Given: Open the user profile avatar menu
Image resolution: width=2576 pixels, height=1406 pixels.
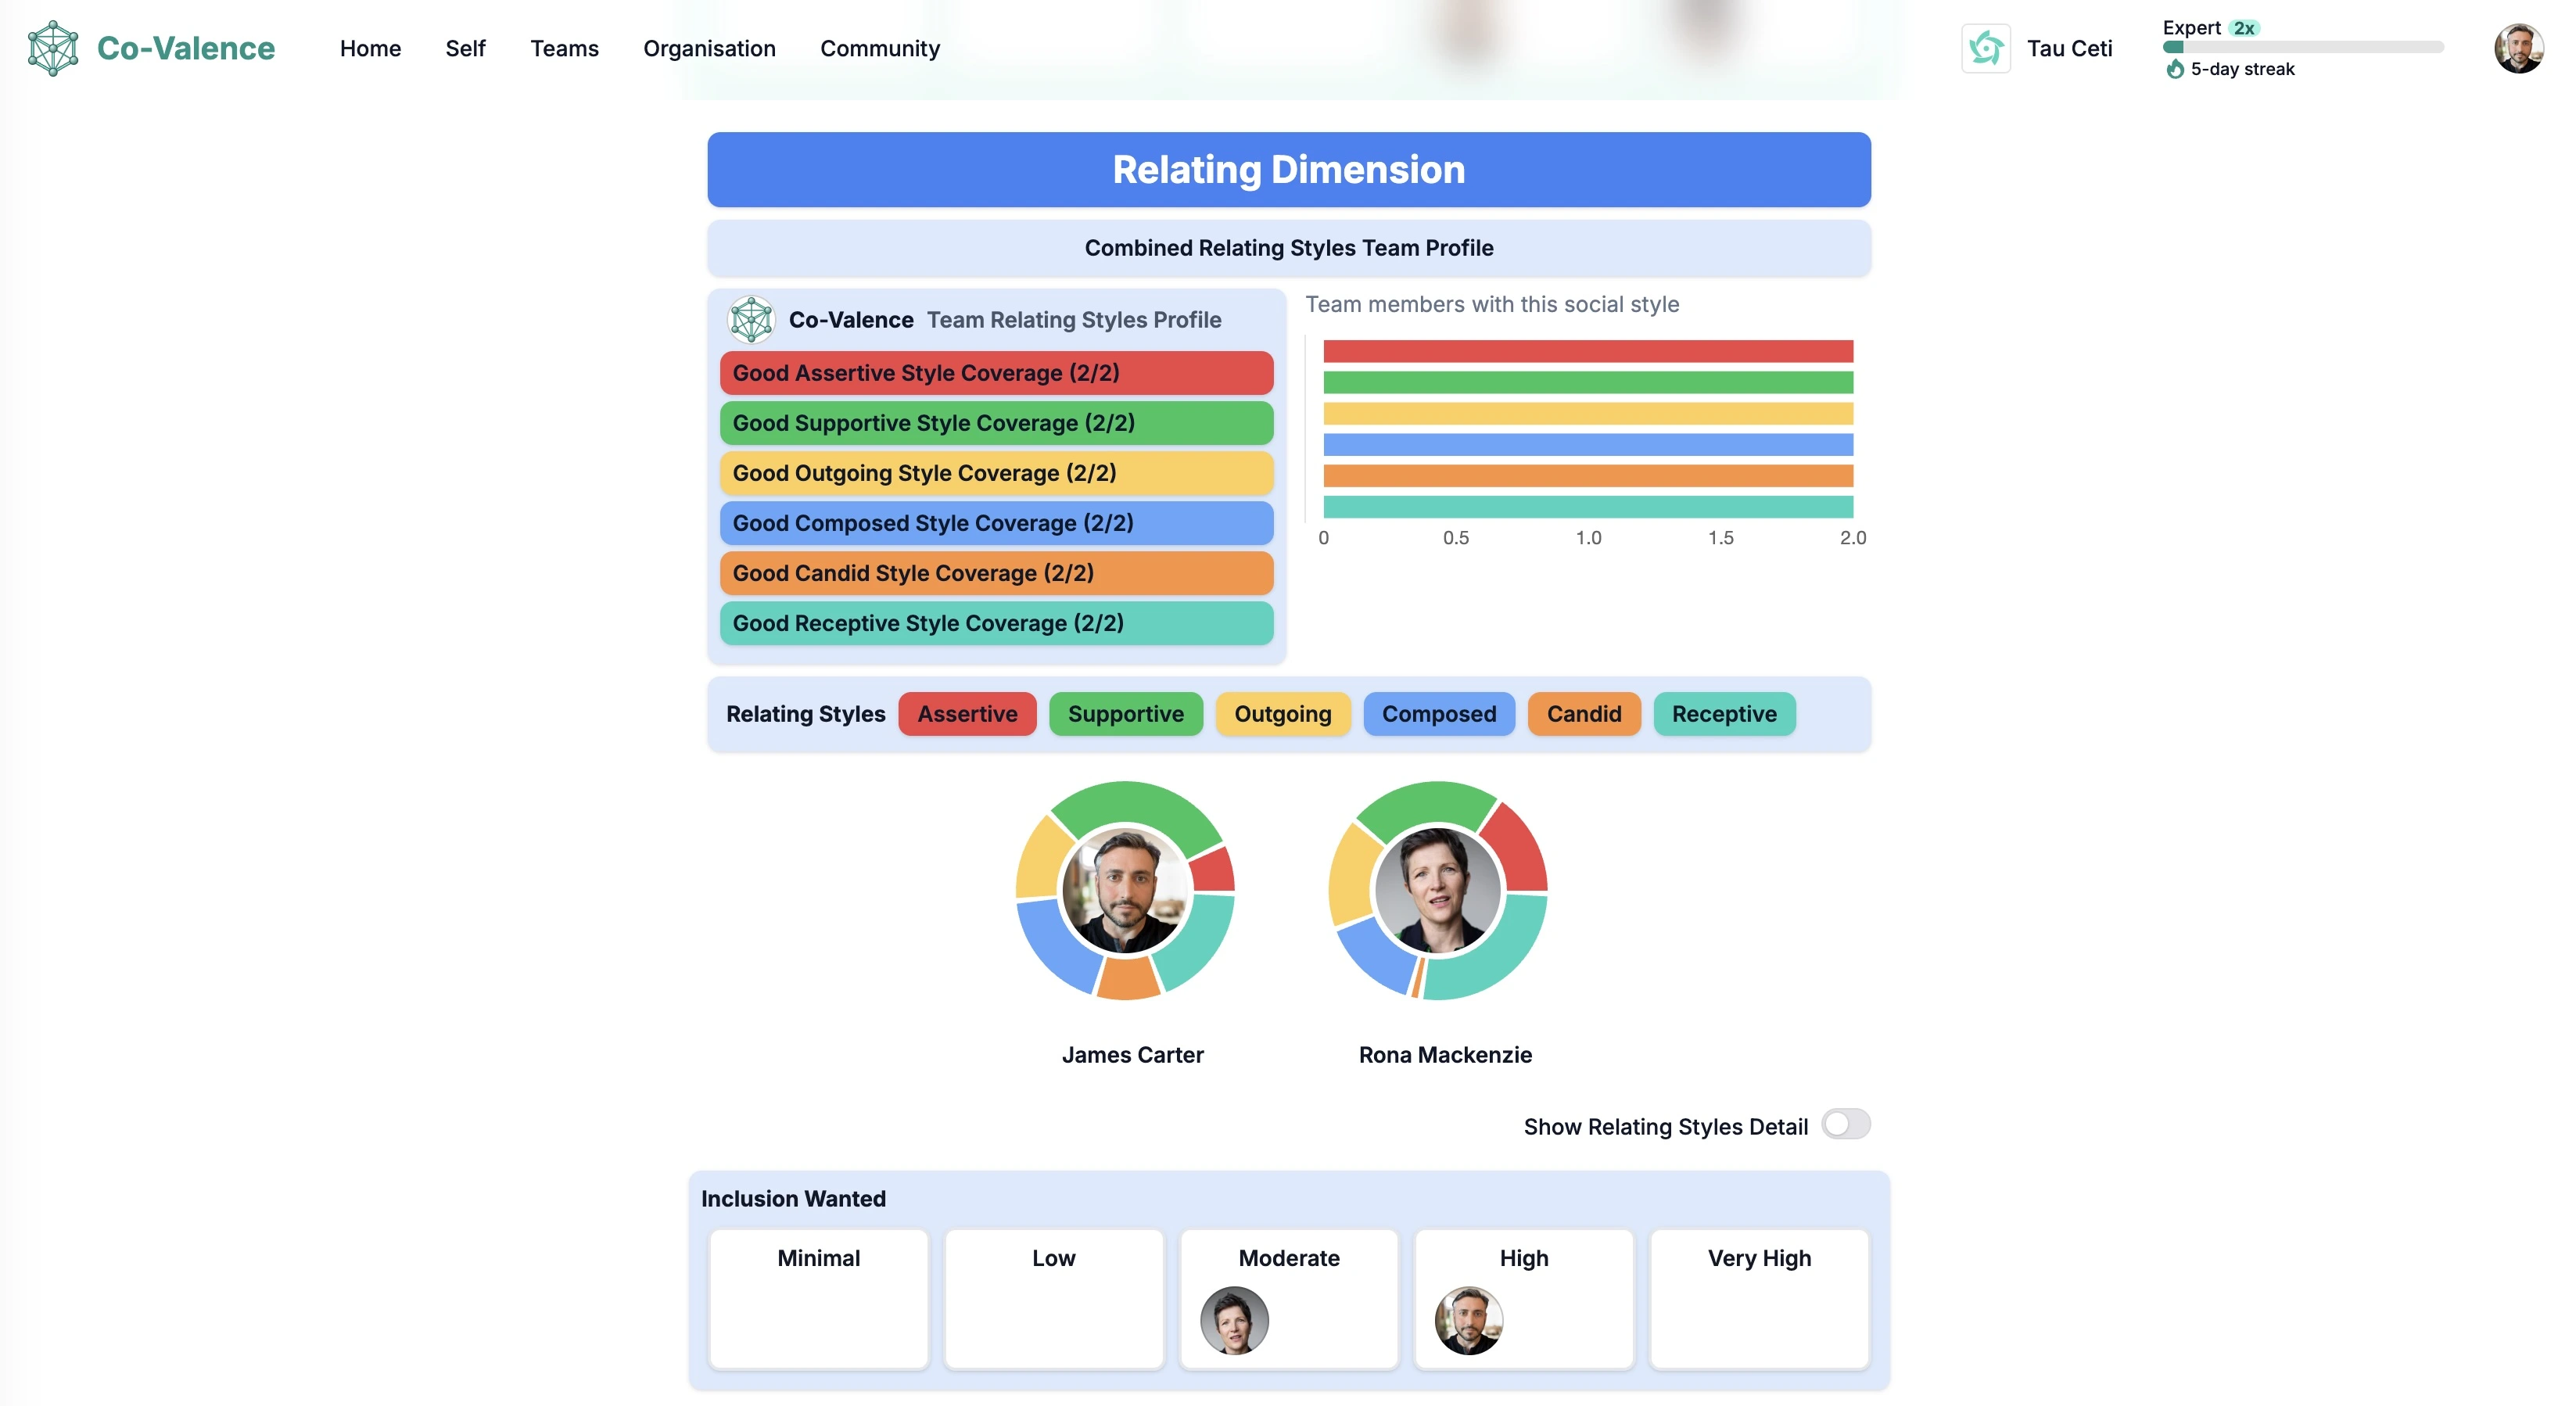Looking at the screenshot, I should point(2518,48).
